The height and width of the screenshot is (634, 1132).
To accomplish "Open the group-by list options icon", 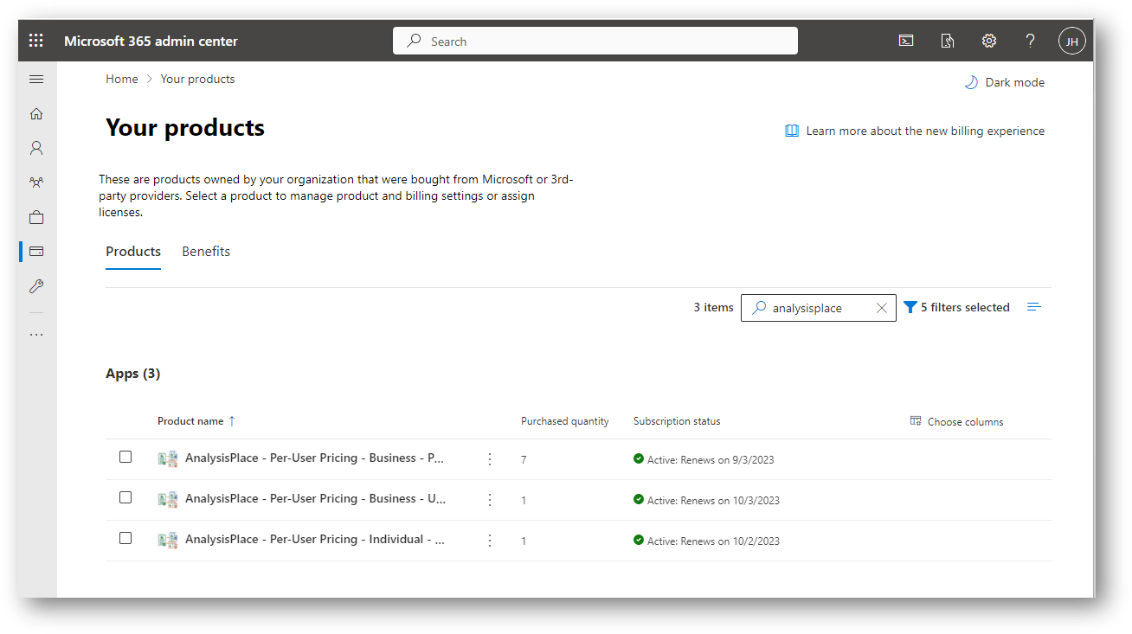I will pyautogui.click(x=1033, y=307).
